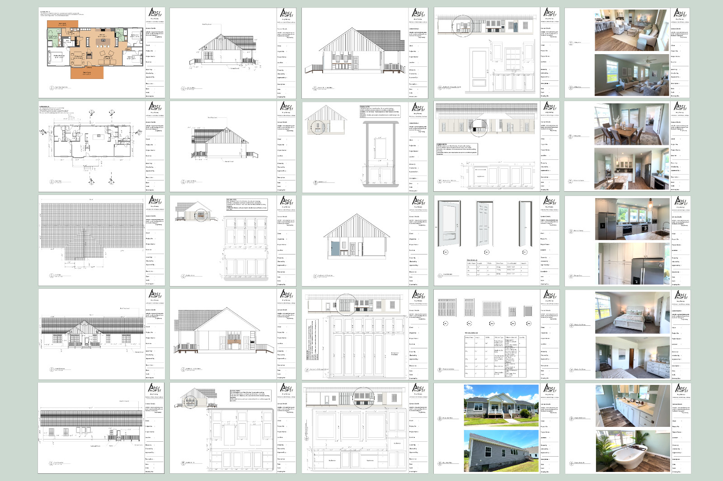Open the large gable section sheet in the top row
This screenshot has width=723, height=481.
[365, 52]
